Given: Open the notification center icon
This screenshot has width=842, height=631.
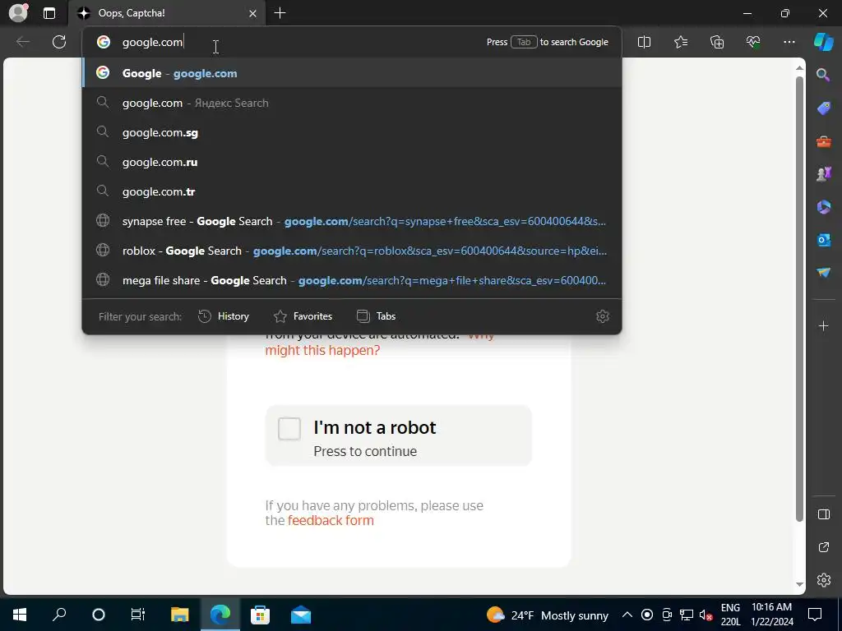Looking at the screenshot, I should [815, 615].
